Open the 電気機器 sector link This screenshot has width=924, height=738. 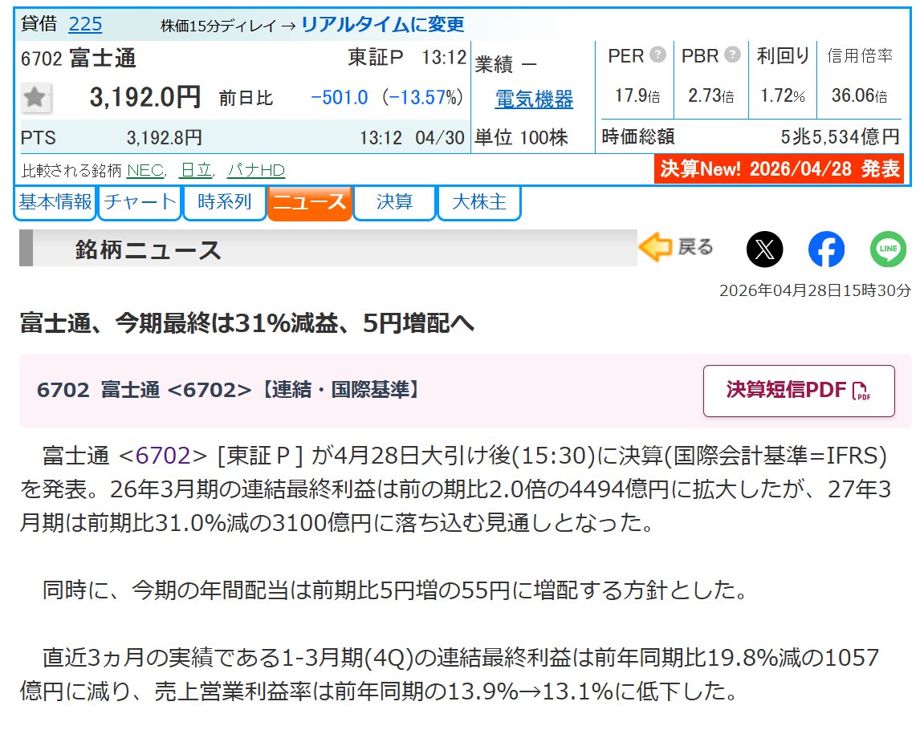tap(534, 99)
